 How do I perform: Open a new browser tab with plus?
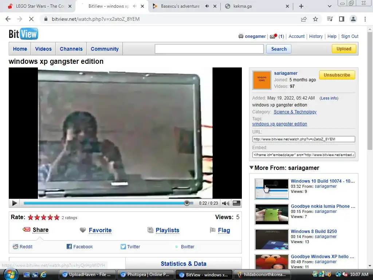(x=301, y=6)
